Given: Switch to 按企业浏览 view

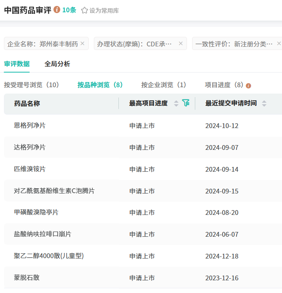Looking at the screenshot, I should pyautogui.click(x=164, y=85).
